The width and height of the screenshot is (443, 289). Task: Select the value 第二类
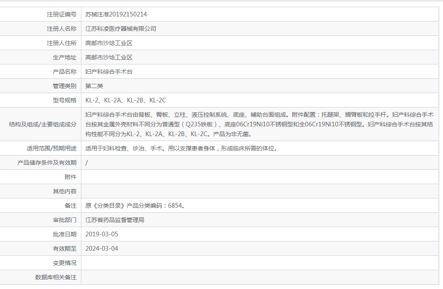pyautogui.click(x=94, y=86)
